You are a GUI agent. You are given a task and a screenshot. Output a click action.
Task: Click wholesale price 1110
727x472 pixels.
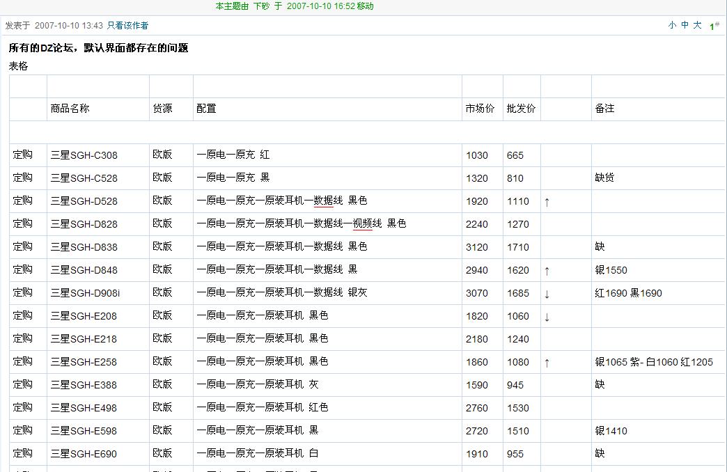[x=518, y=201]
